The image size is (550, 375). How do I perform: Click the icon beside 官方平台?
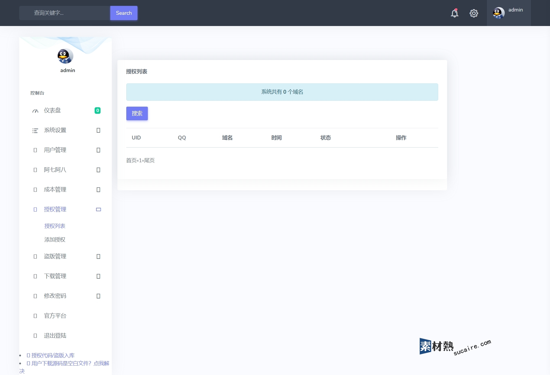[35, 316]
